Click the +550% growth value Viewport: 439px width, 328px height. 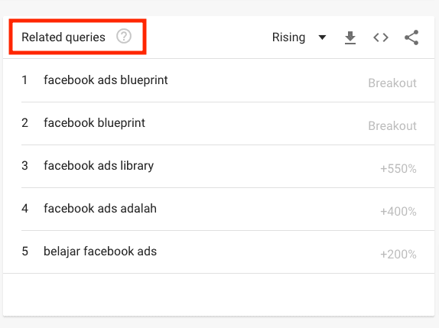tap(398, 169)
